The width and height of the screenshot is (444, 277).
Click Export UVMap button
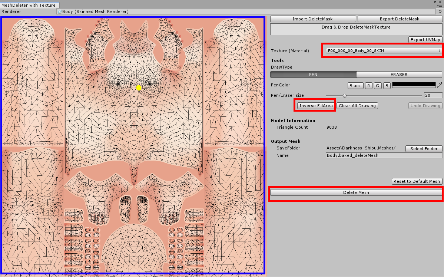click(x=425, y=40)
